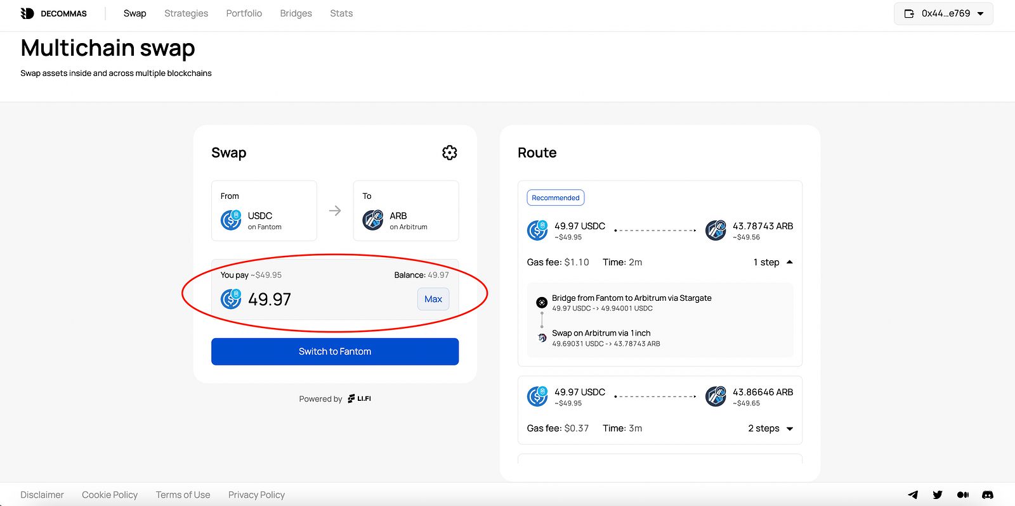Click USDC icon in recommended route
The height and width of the screenshot is (506, 1015).
537,230
